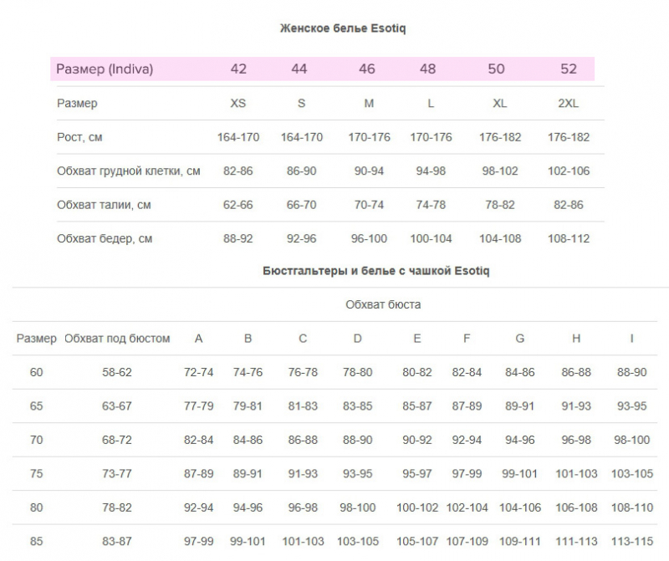The width and height of the screenshot is (669, 561).
Task: Click the Женское белье Esotiq heading
Action: click(343, 28)
